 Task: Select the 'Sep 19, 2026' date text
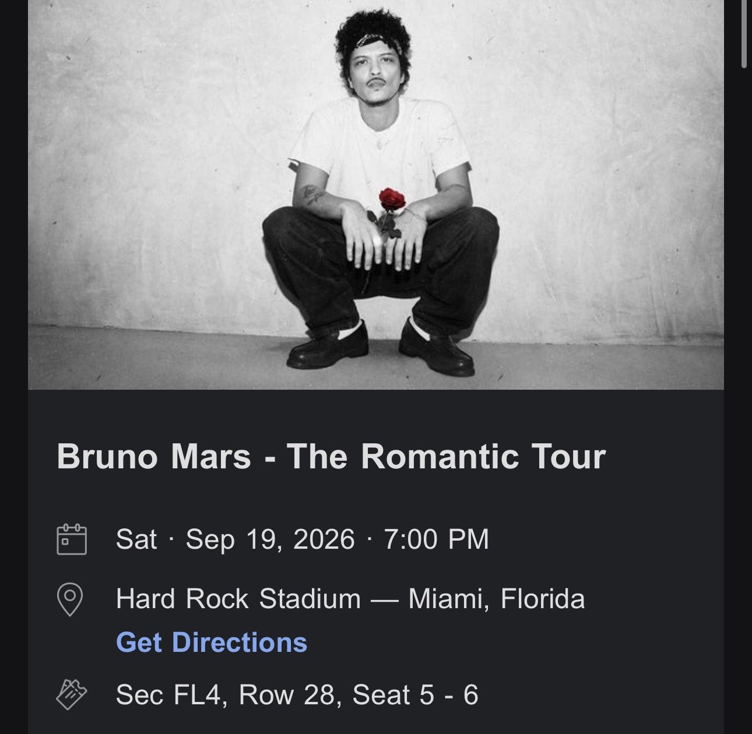pyautogui.click(x=270, y=539)
